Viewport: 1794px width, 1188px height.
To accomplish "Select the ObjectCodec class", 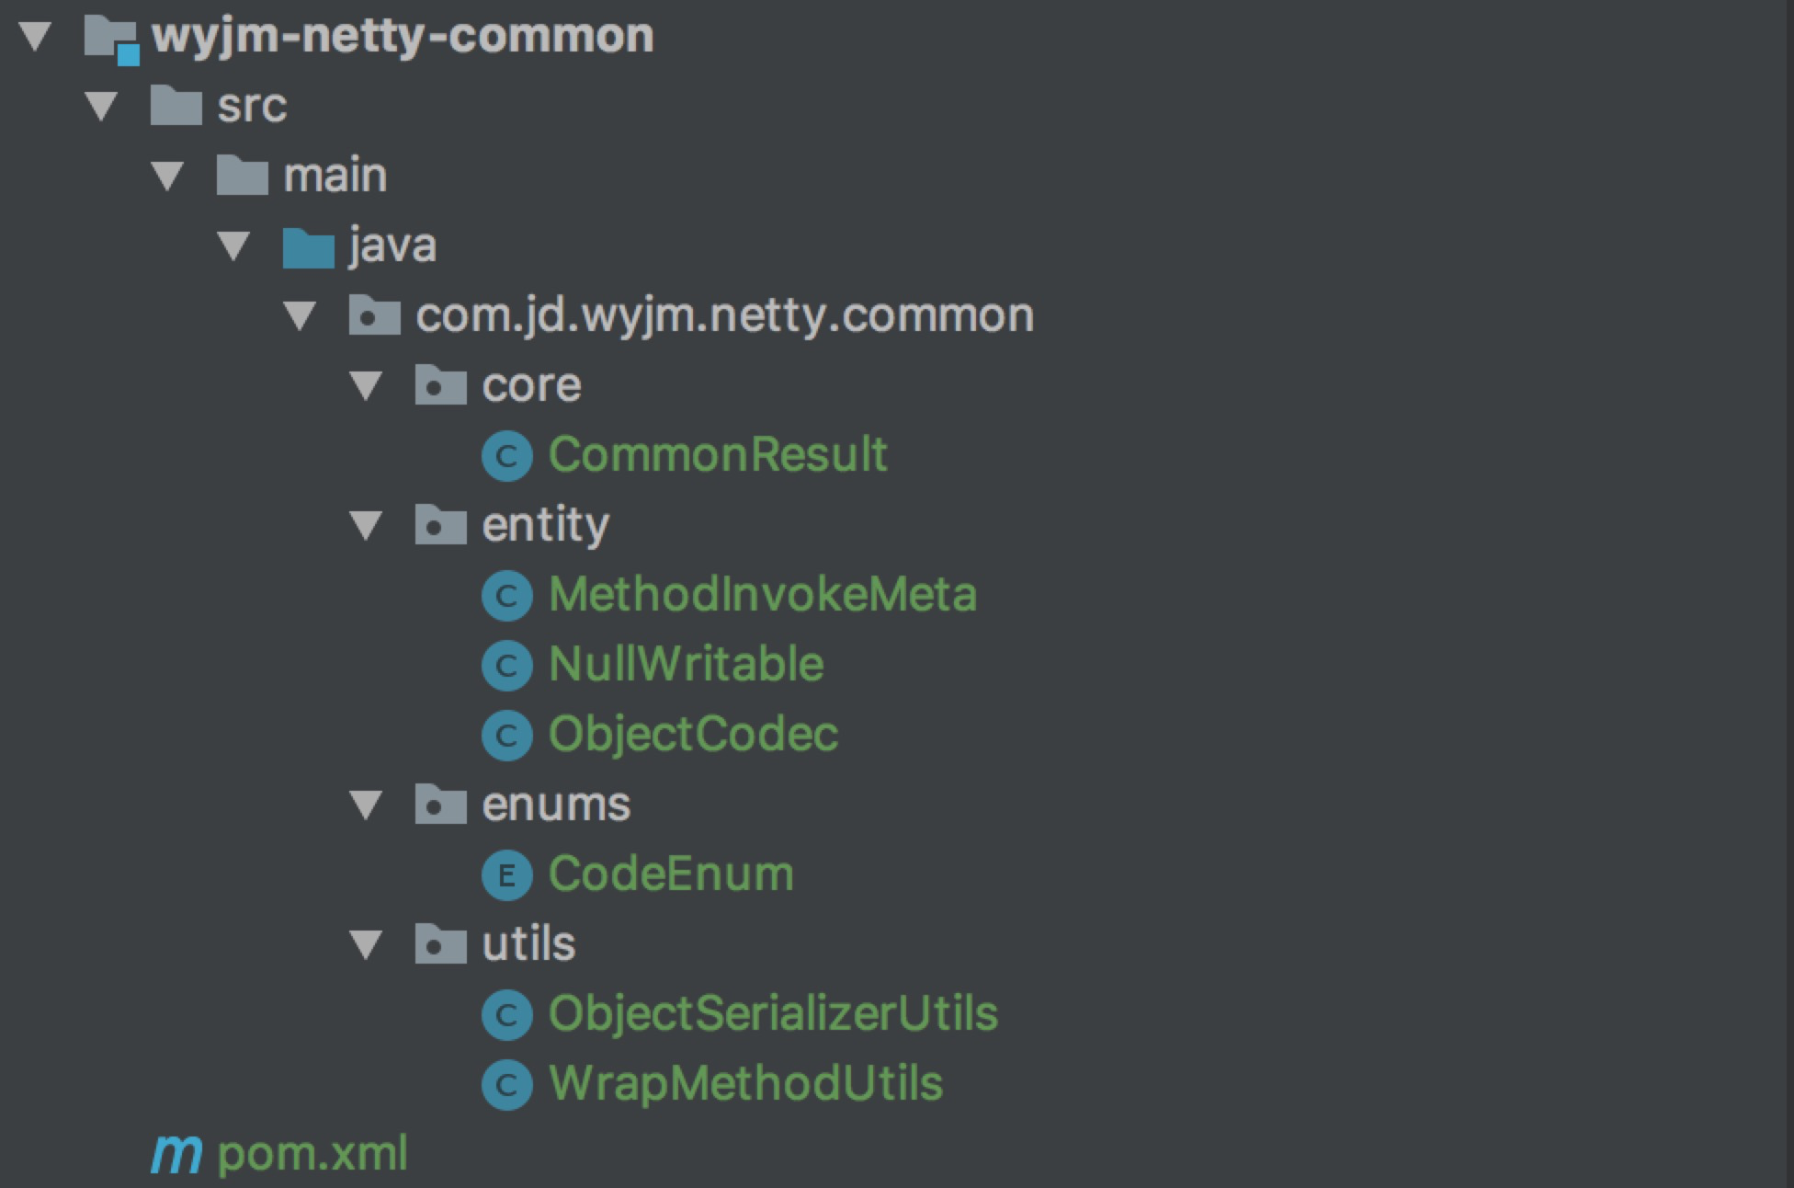I will [x=693, y=735].
